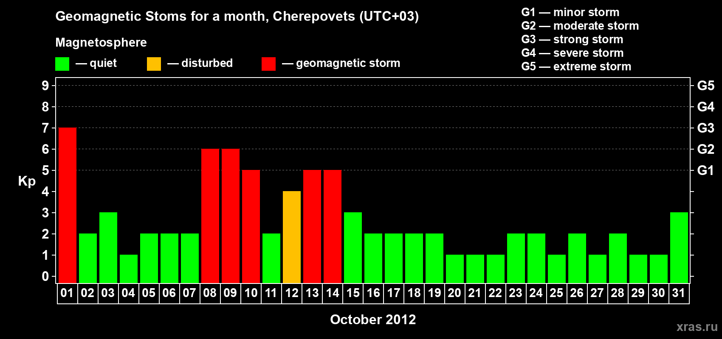Click the red bar for day 01
The image size is (722, 339).
pos(68,206)
